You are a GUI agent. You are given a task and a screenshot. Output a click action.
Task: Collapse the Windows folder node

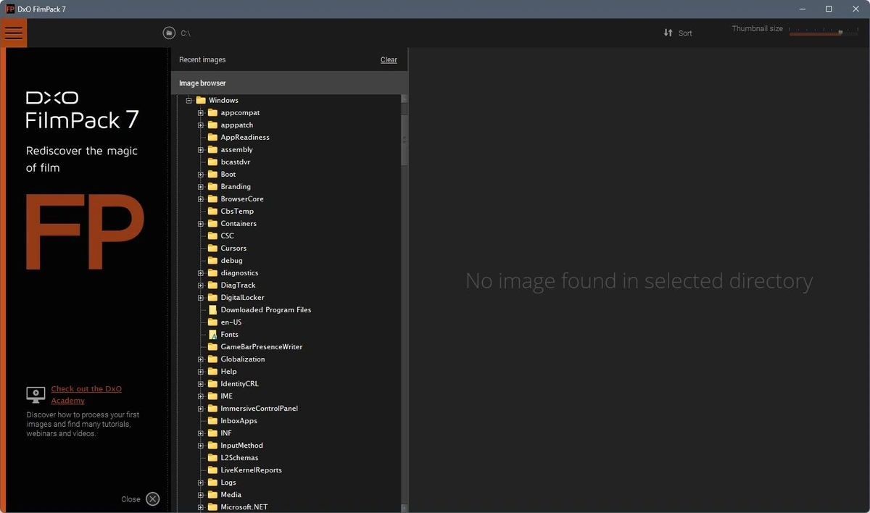click(x=188, y=101)
